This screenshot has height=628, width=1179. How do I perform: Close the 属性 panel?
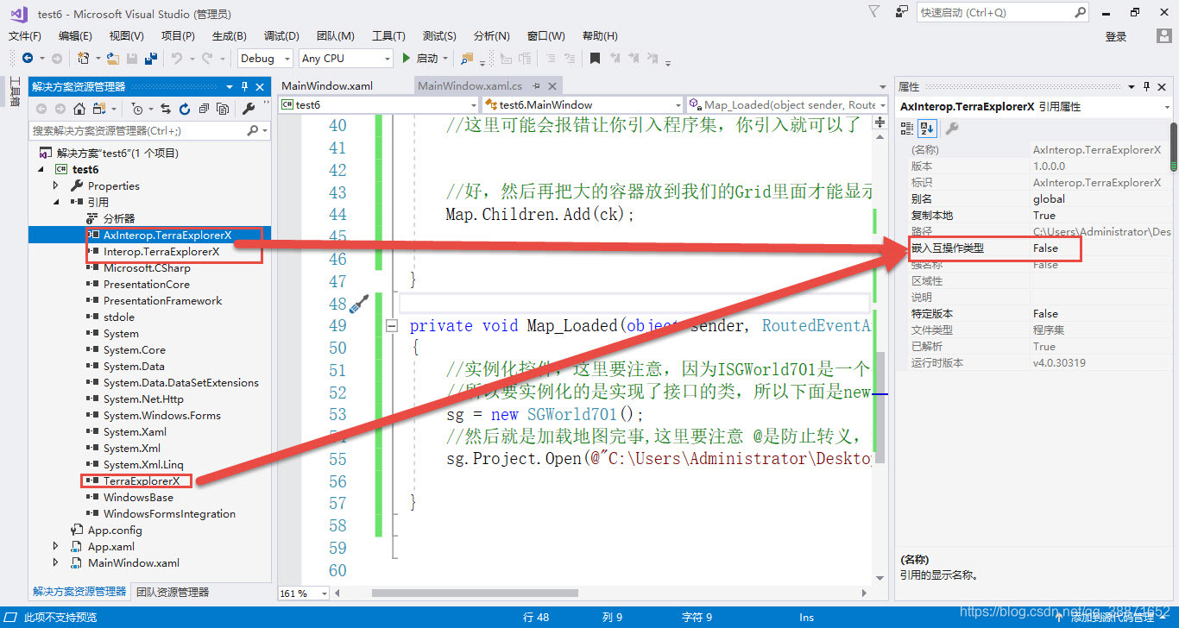(1163, 86)
